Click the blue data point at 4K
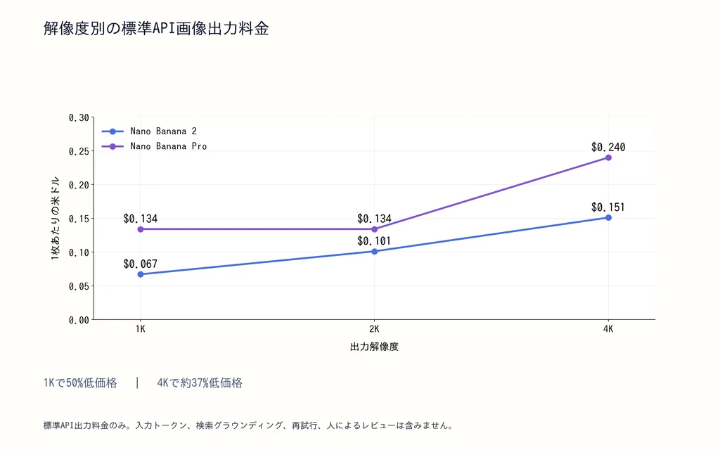This screenshot has width=720, height=450. coord(608,218)
